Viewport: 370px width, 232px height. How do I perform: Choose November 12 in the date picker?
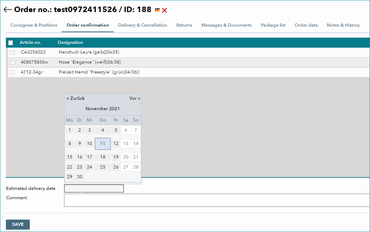116,144
